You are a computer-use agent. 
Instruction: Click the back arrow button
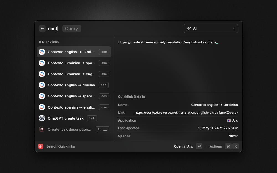[42, 29]
